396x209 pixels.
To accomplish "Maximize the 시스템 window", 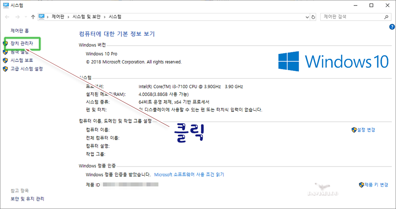I will pos(371,5).
